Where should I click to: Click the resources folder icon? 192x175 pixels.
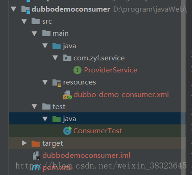[x=57, y=83]
